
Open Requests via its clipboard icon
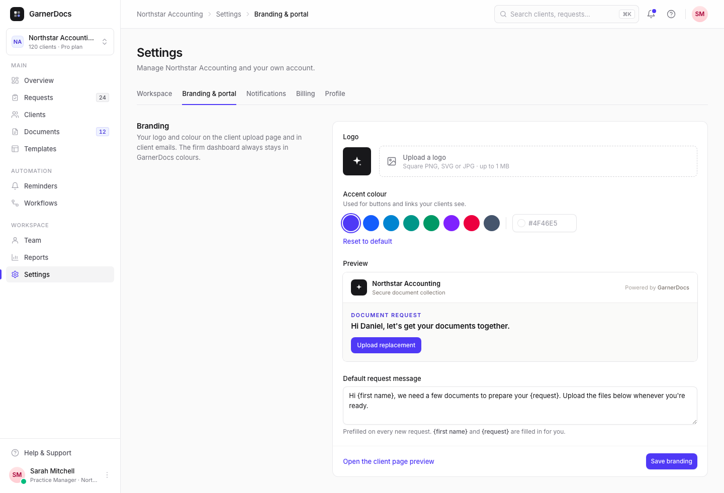point(15,97)
